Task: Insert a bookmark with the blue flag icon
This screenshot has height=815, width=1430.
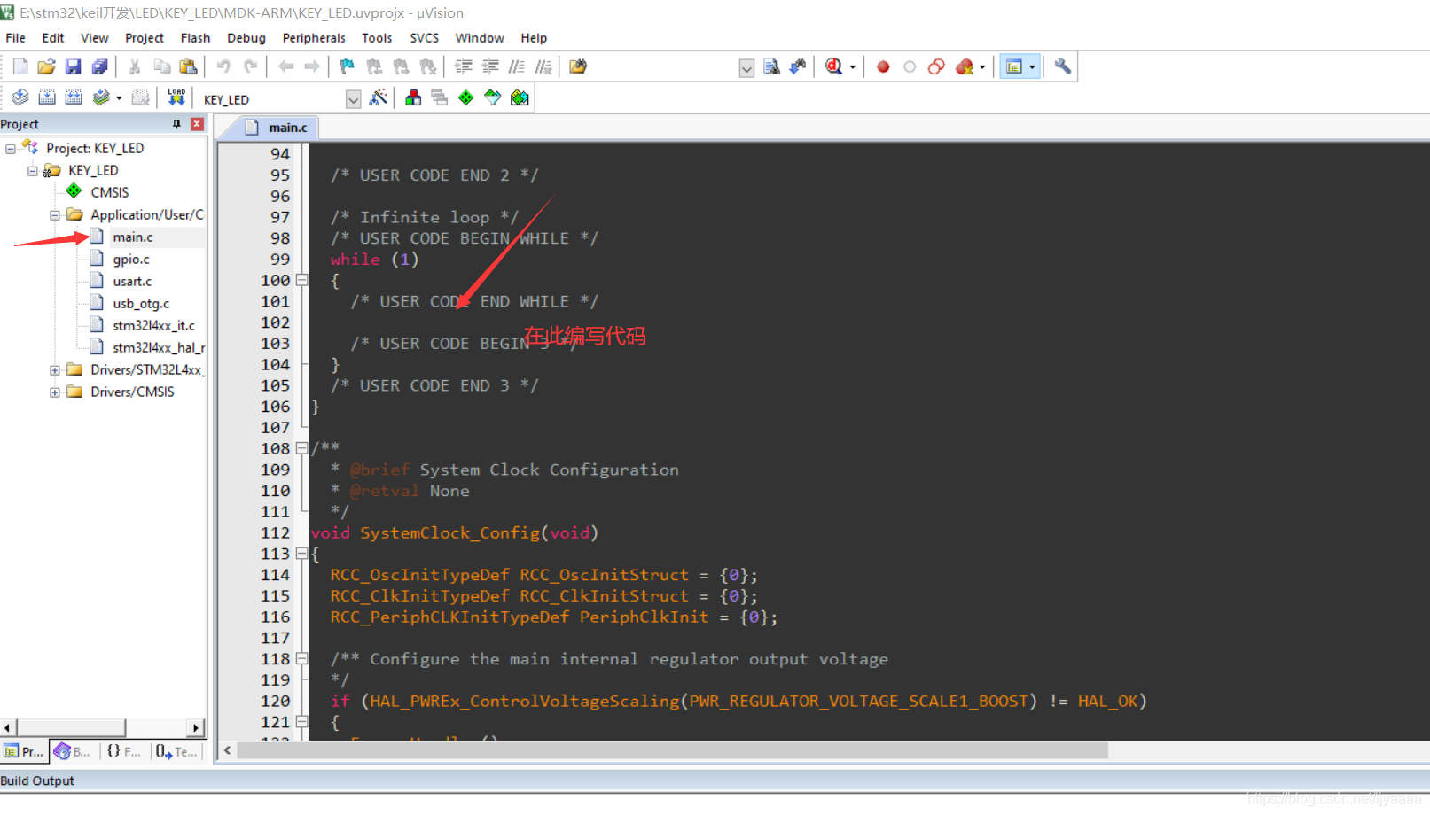Action: (347, 66)
